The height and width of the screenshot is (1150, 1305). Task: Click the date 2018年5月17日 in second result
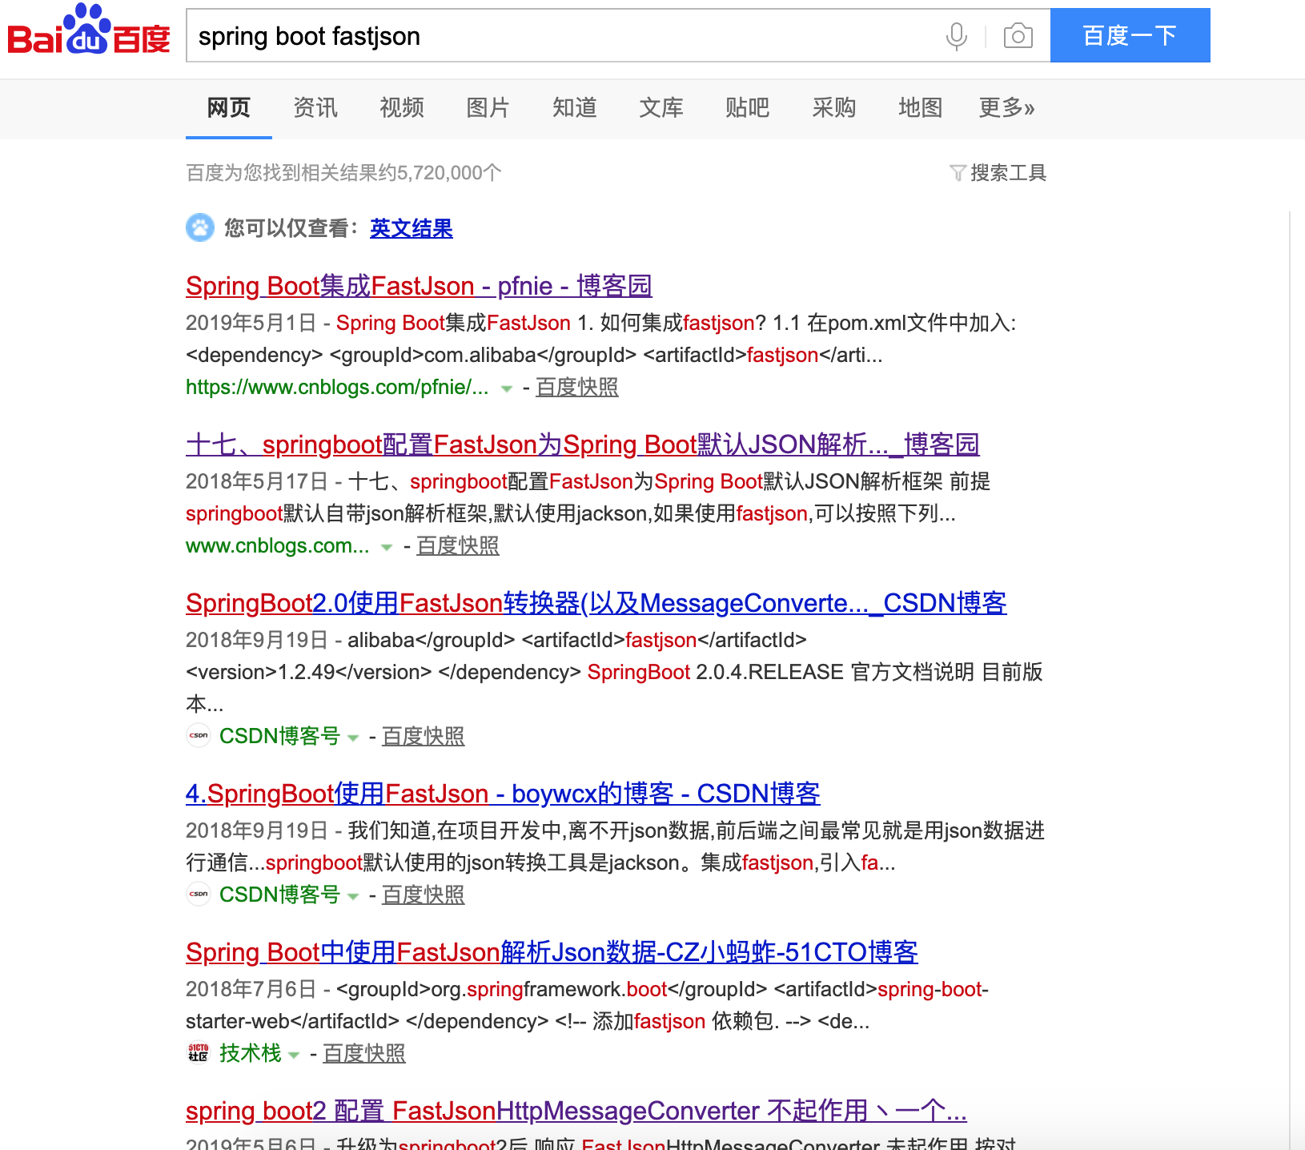(x=257, y=481)
